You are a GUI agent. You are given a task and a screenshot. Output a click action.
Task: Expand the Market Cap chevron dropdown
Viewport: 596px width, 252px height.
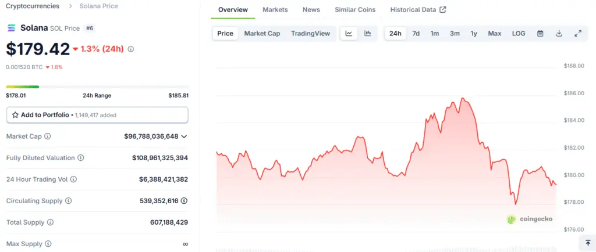click(x=184, y=136)
